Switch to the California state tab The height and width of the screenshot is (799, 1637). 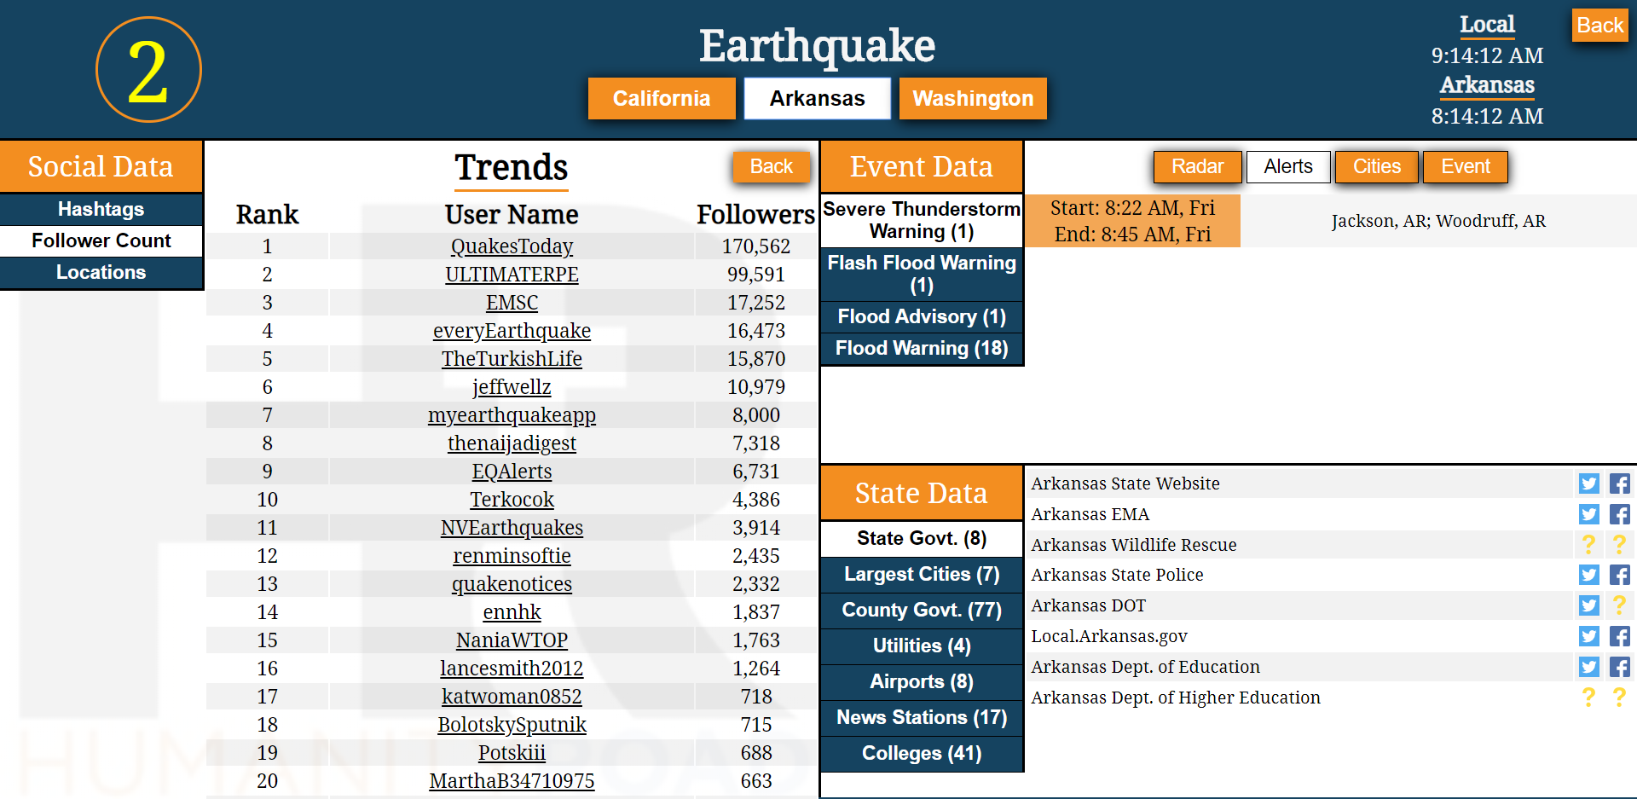(661, 99)
